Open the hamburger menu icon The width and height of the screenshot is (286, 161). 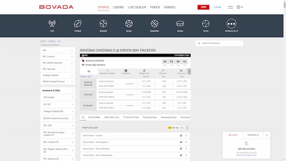[x=230, y=7]
